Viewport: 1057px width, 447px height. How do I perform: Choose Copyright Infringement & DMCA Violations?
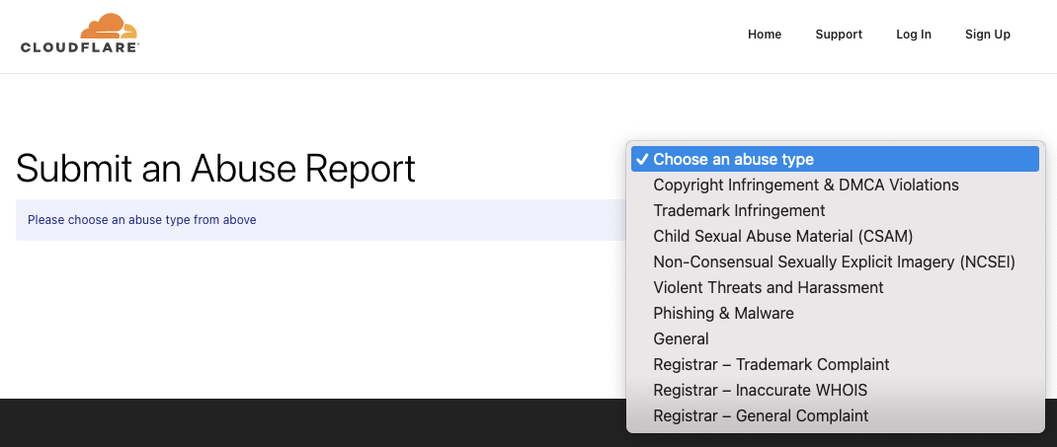pos(835,185)
